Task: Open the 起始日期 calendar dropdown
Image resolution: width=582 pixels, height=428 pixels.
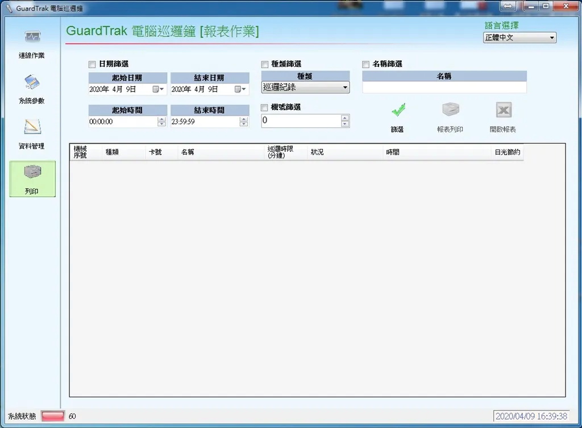Action: [159, 89]
